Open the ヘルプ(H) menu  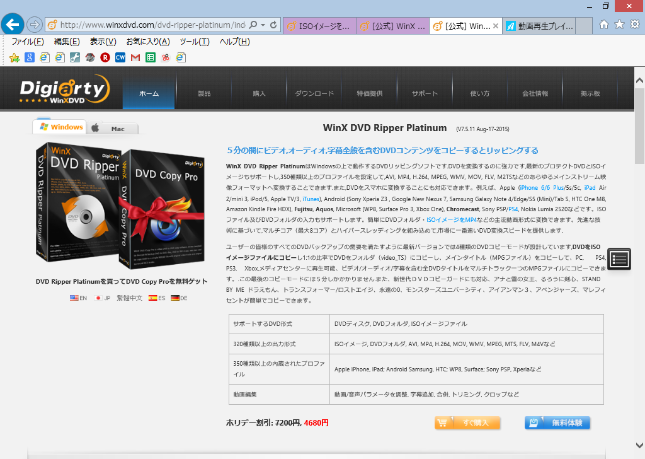(234, 42)
